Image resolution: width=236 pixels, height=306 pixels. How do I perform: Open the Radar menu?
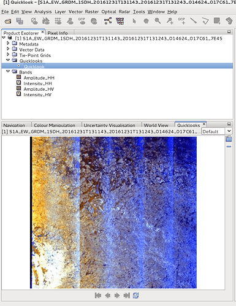[x=124, y=12]
